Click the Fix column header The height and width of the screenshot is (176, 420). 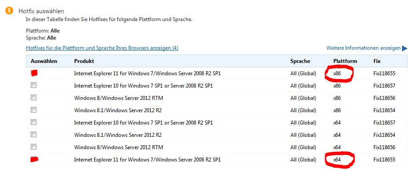click(377, 61)
